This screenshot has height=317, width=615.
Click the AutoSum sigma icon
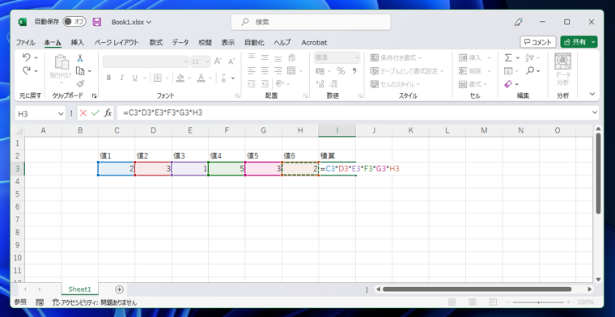(508, 58)
